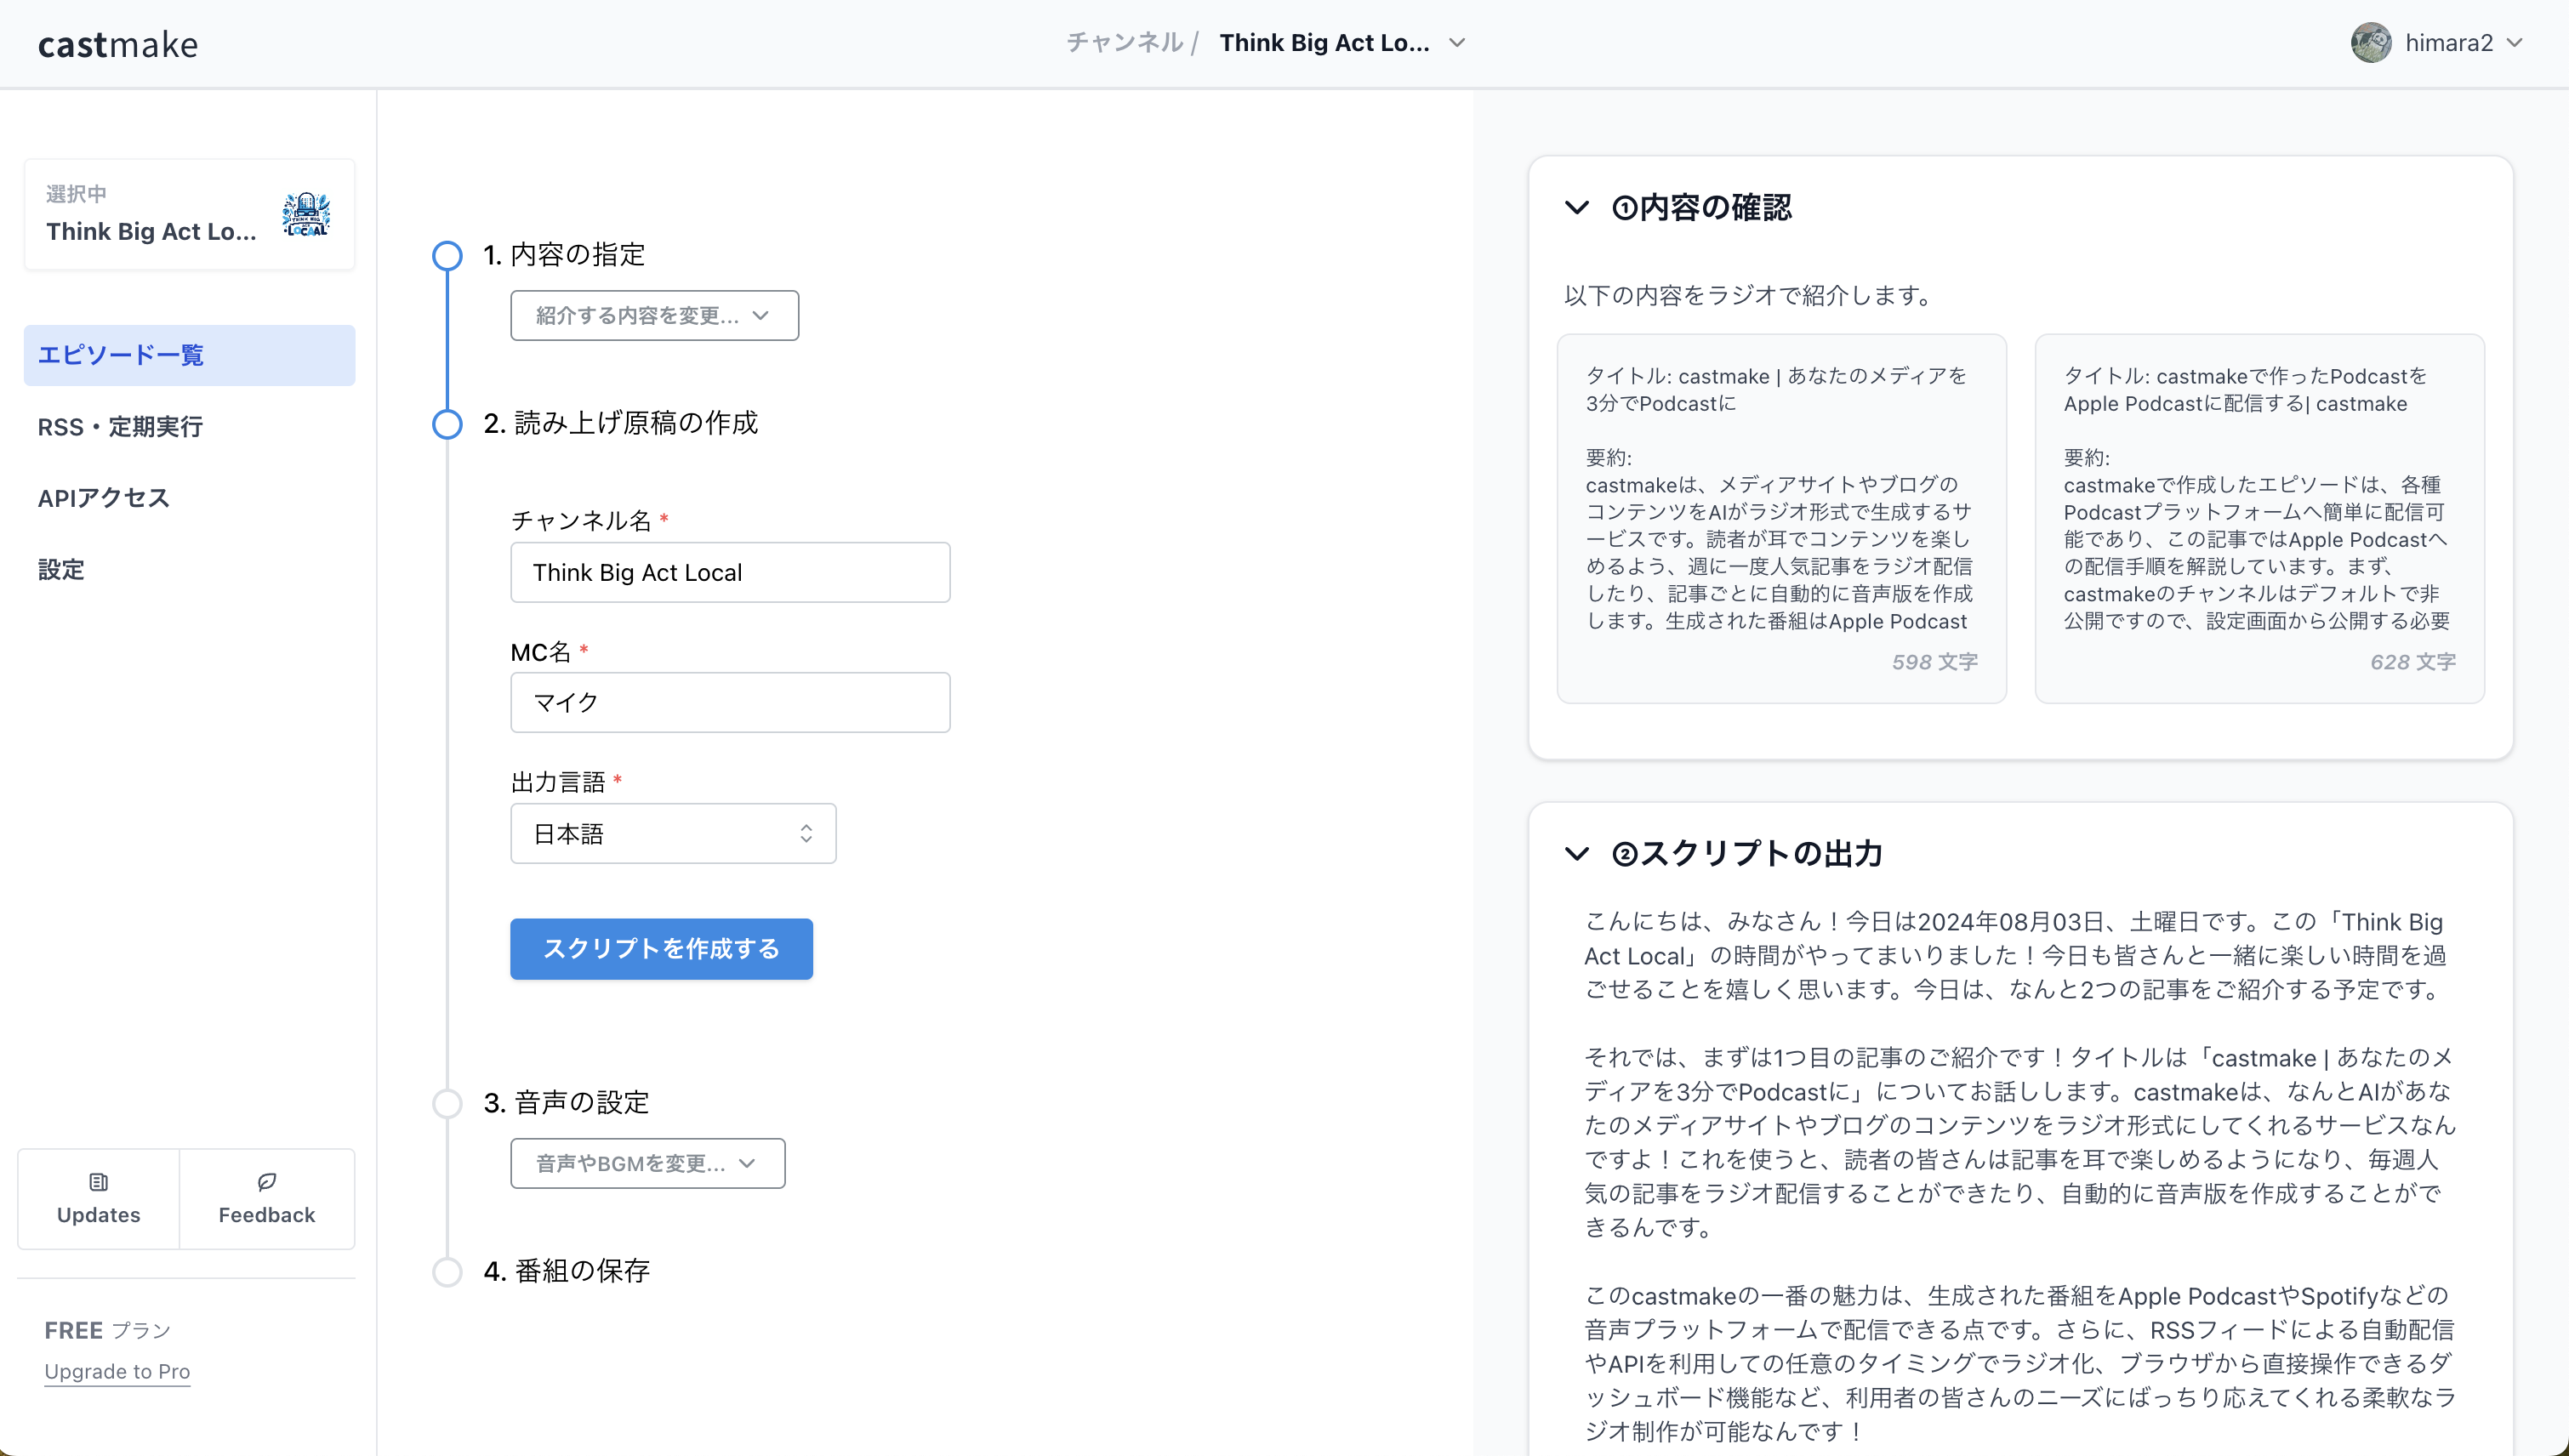This screenshot has width=2569, height=1456.
Task: Click the 出力言語 field label
Action: (x=558, y=782)
